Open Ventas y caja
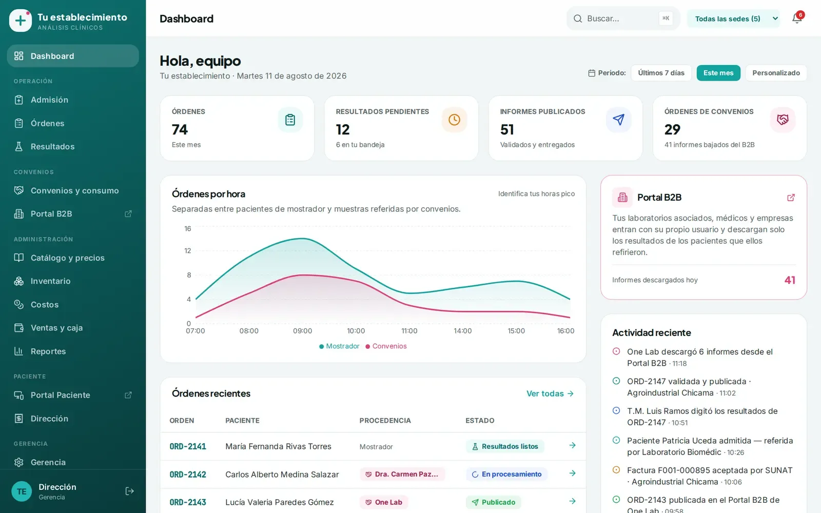 (x=73, y=328)
